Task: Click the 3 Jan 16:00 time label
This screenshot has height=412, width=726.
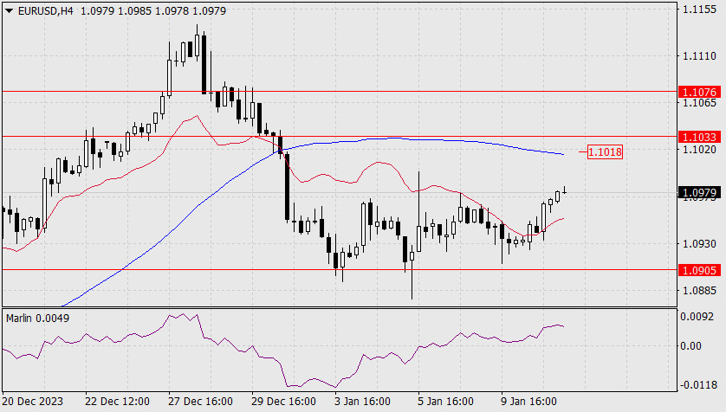Action: [x=362, y=401]
